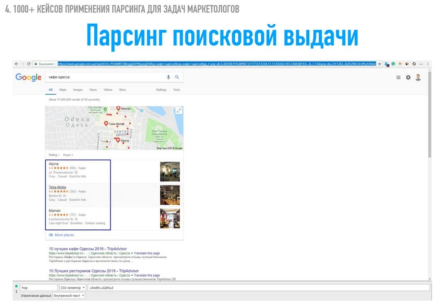Click the Tetia-Motia pin on the map
This screenshot has width=444, height=304.
(x=106, y=123)
